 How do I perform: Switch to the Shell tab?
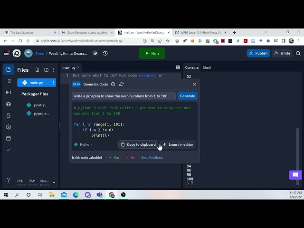point(207,67)
